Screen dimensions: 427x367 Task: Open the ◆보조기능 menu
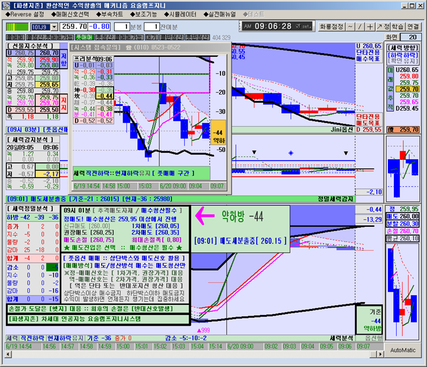144,14
